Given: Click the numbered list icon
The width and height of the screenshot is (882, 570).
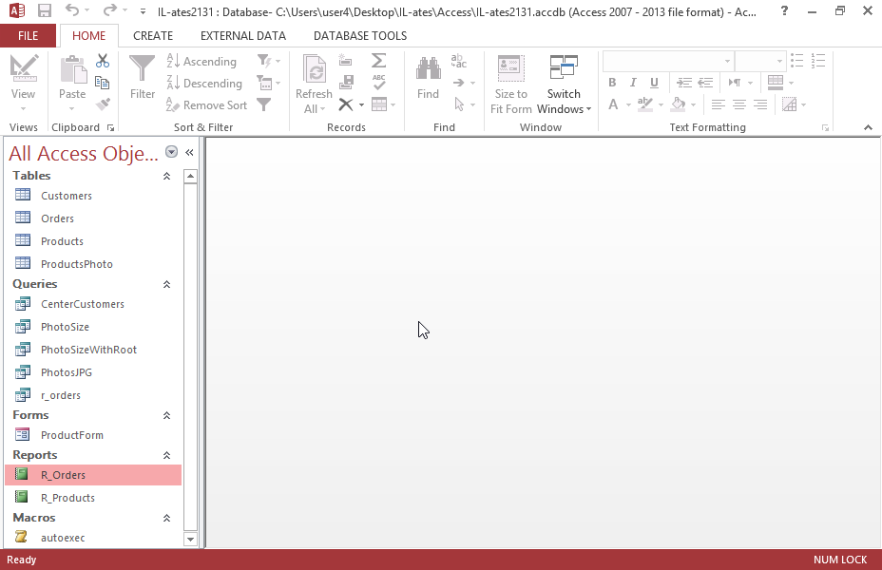Looking at the screenshot, I should [818, 61].
